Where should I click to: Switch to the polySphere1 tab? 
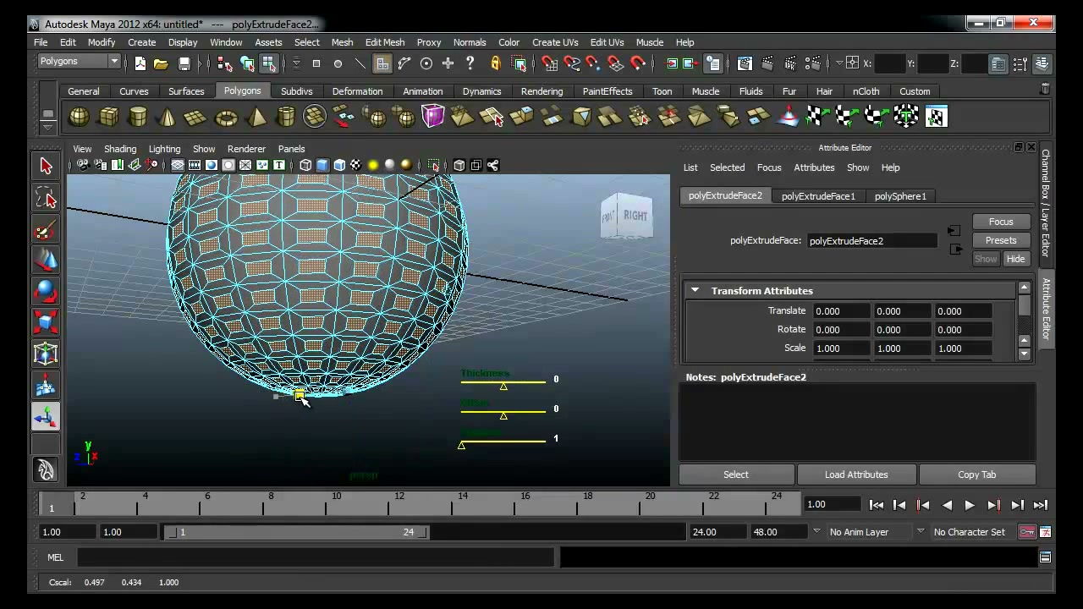(900, 196)
